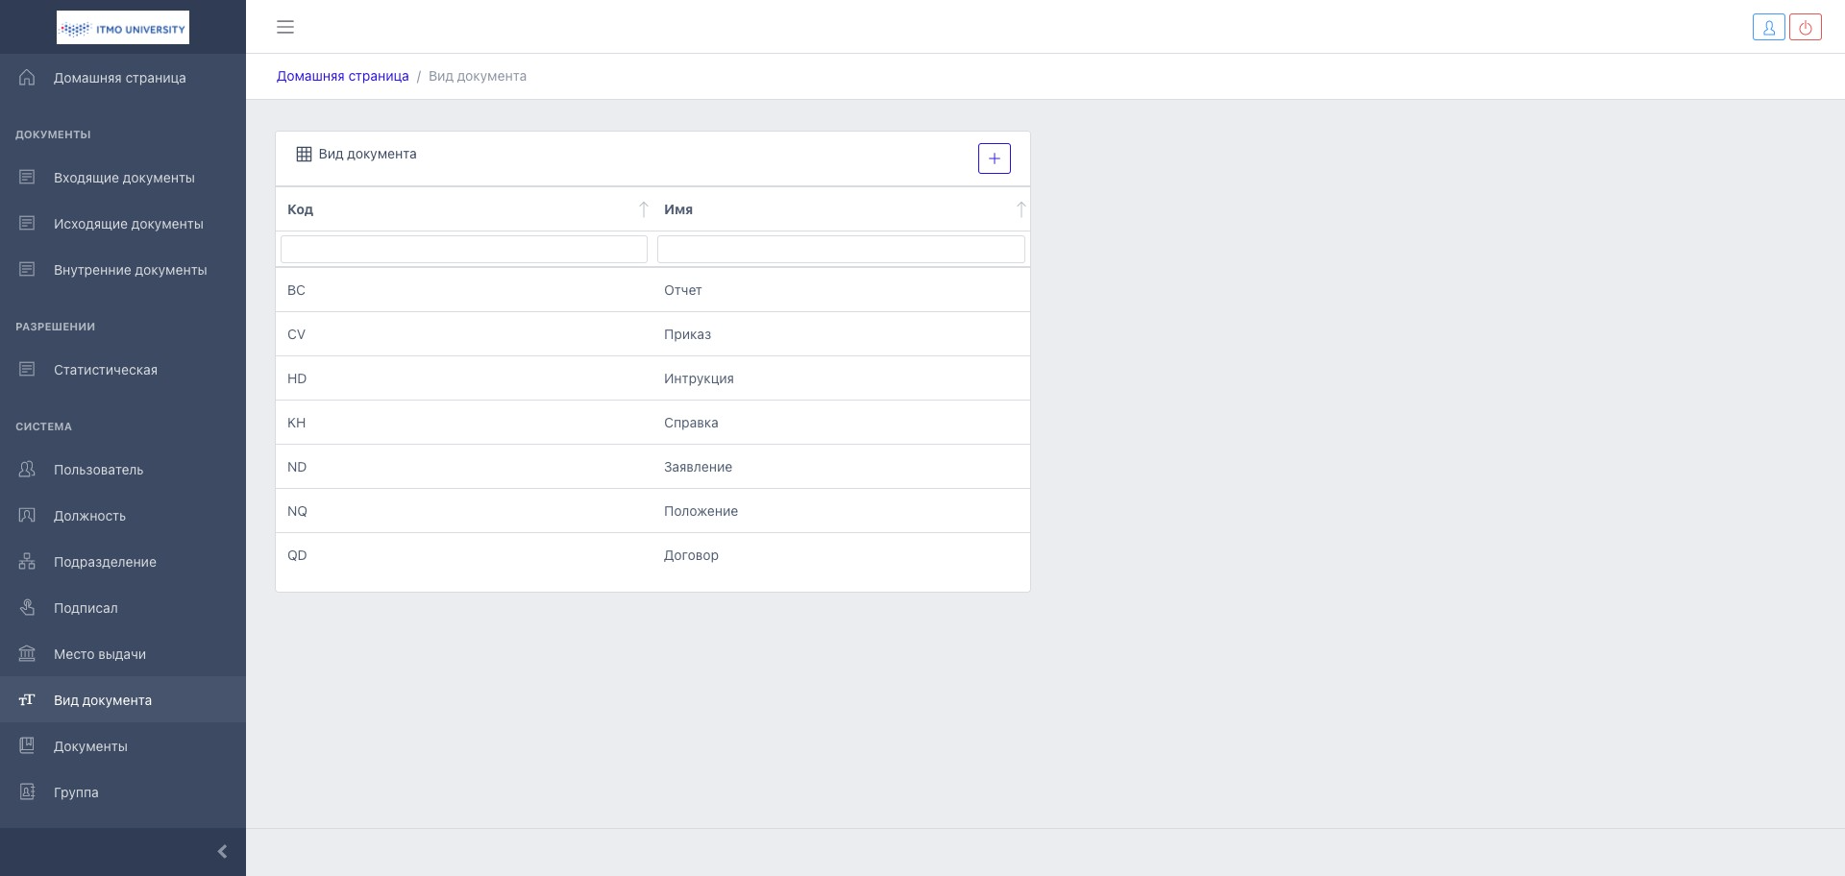Focus the Имя filter input field
Screen dimensions: 1845x876
[x=841, y=250]
